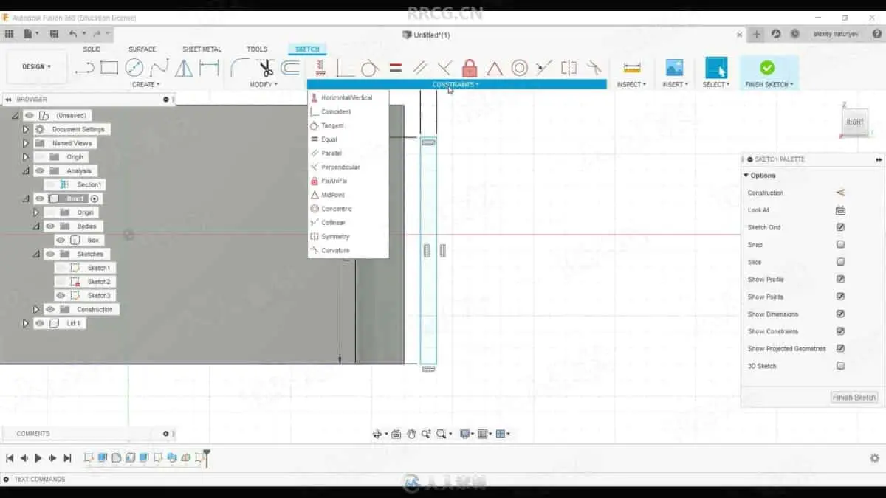Click the Undo arrow
886x498 pixels.
point(73,34)
